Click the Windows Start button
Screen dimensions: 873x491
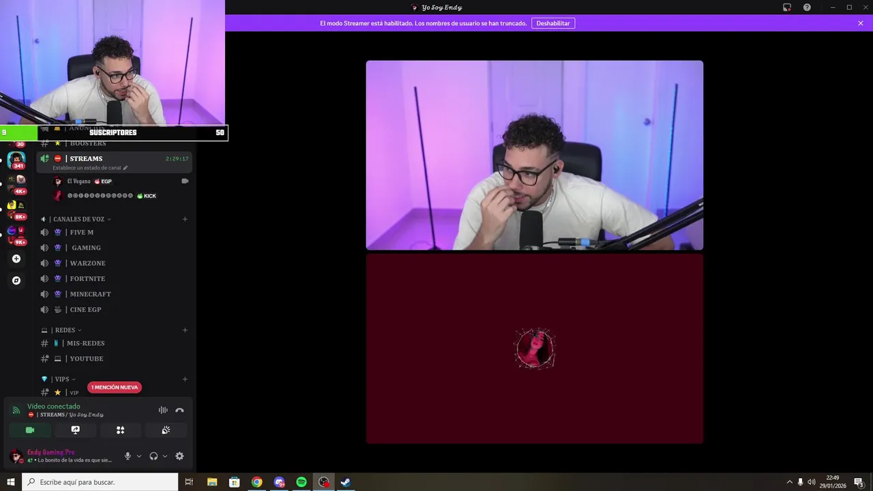click(11, 482)
